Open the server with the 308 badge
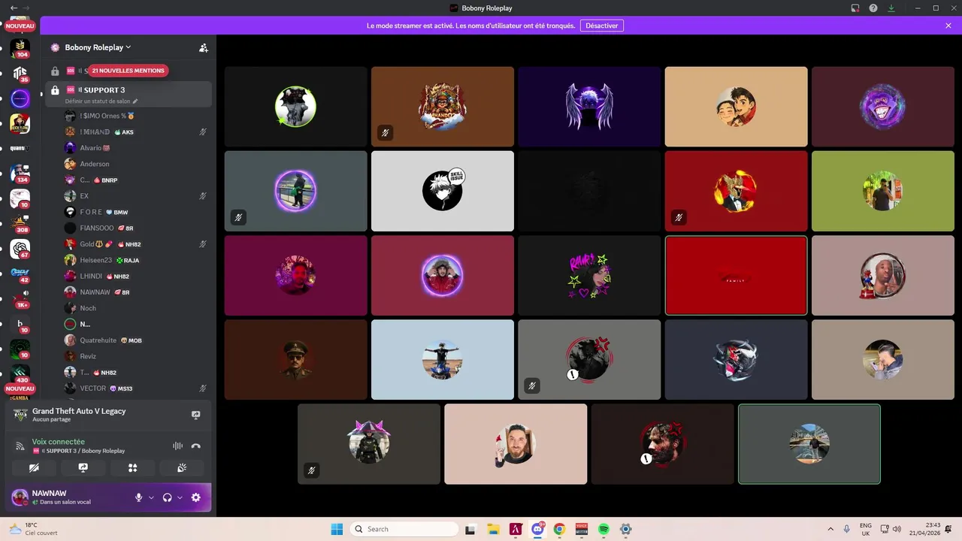The height and width of the screenshot is (541, 962). 20,224
